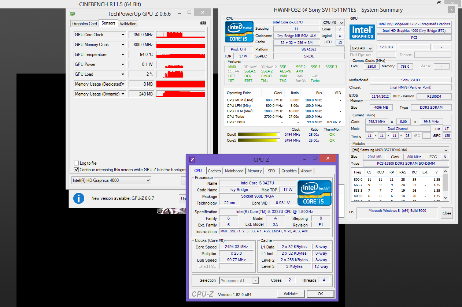Click the GPU Temperature red graph
462x307 pixels.
click(x=181, y=55)
